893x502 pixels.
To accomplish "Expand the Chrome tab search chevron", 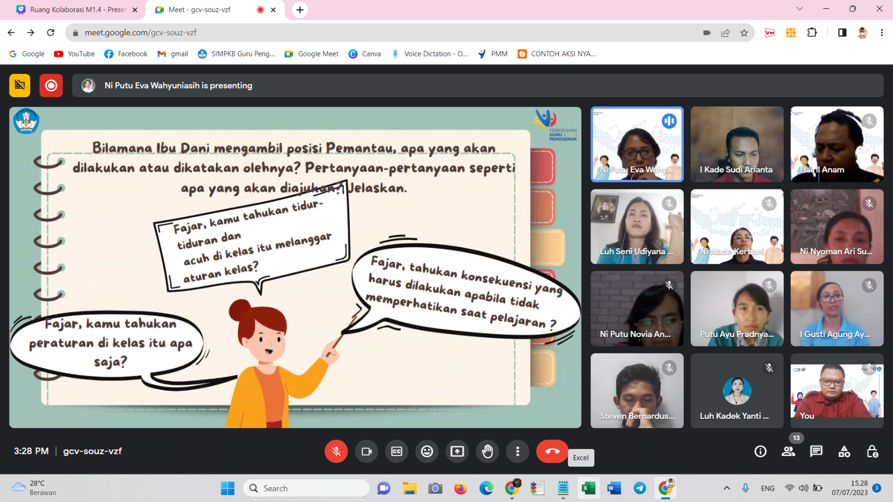I will [x=799, y=9].
